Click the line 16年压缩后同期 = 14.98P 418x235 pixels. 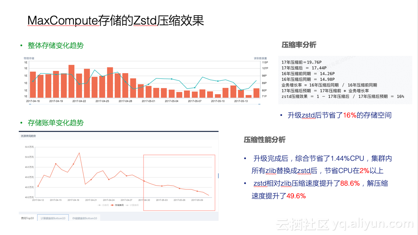(x=308, y=79)
